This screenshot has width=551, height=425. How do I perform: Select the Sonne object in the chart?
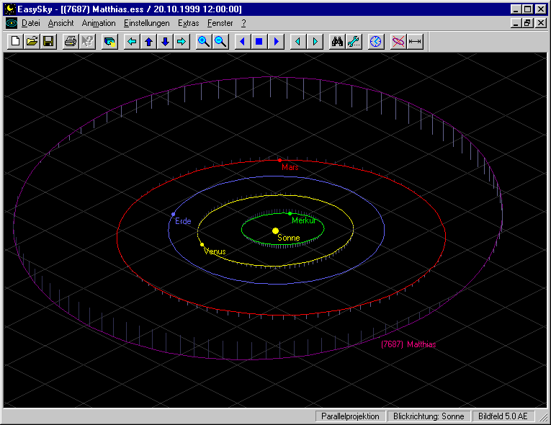[275, 231]
